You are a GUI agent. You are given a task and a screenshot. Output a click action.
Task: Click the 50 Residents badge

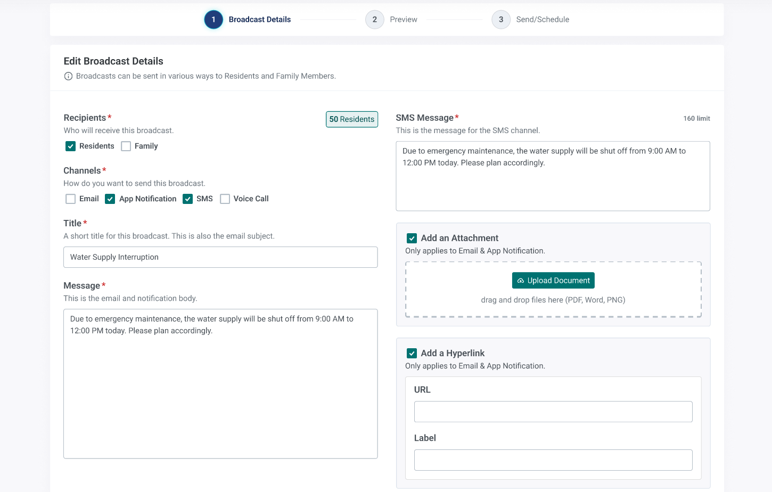coord(352,119)
